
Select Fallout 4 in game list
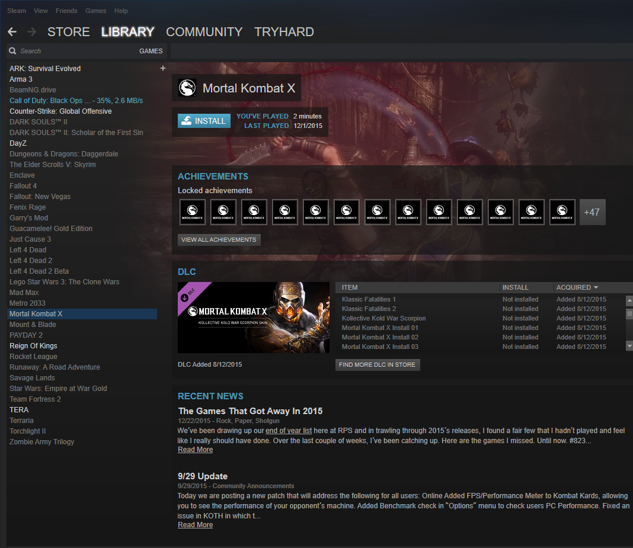(23, 186)
